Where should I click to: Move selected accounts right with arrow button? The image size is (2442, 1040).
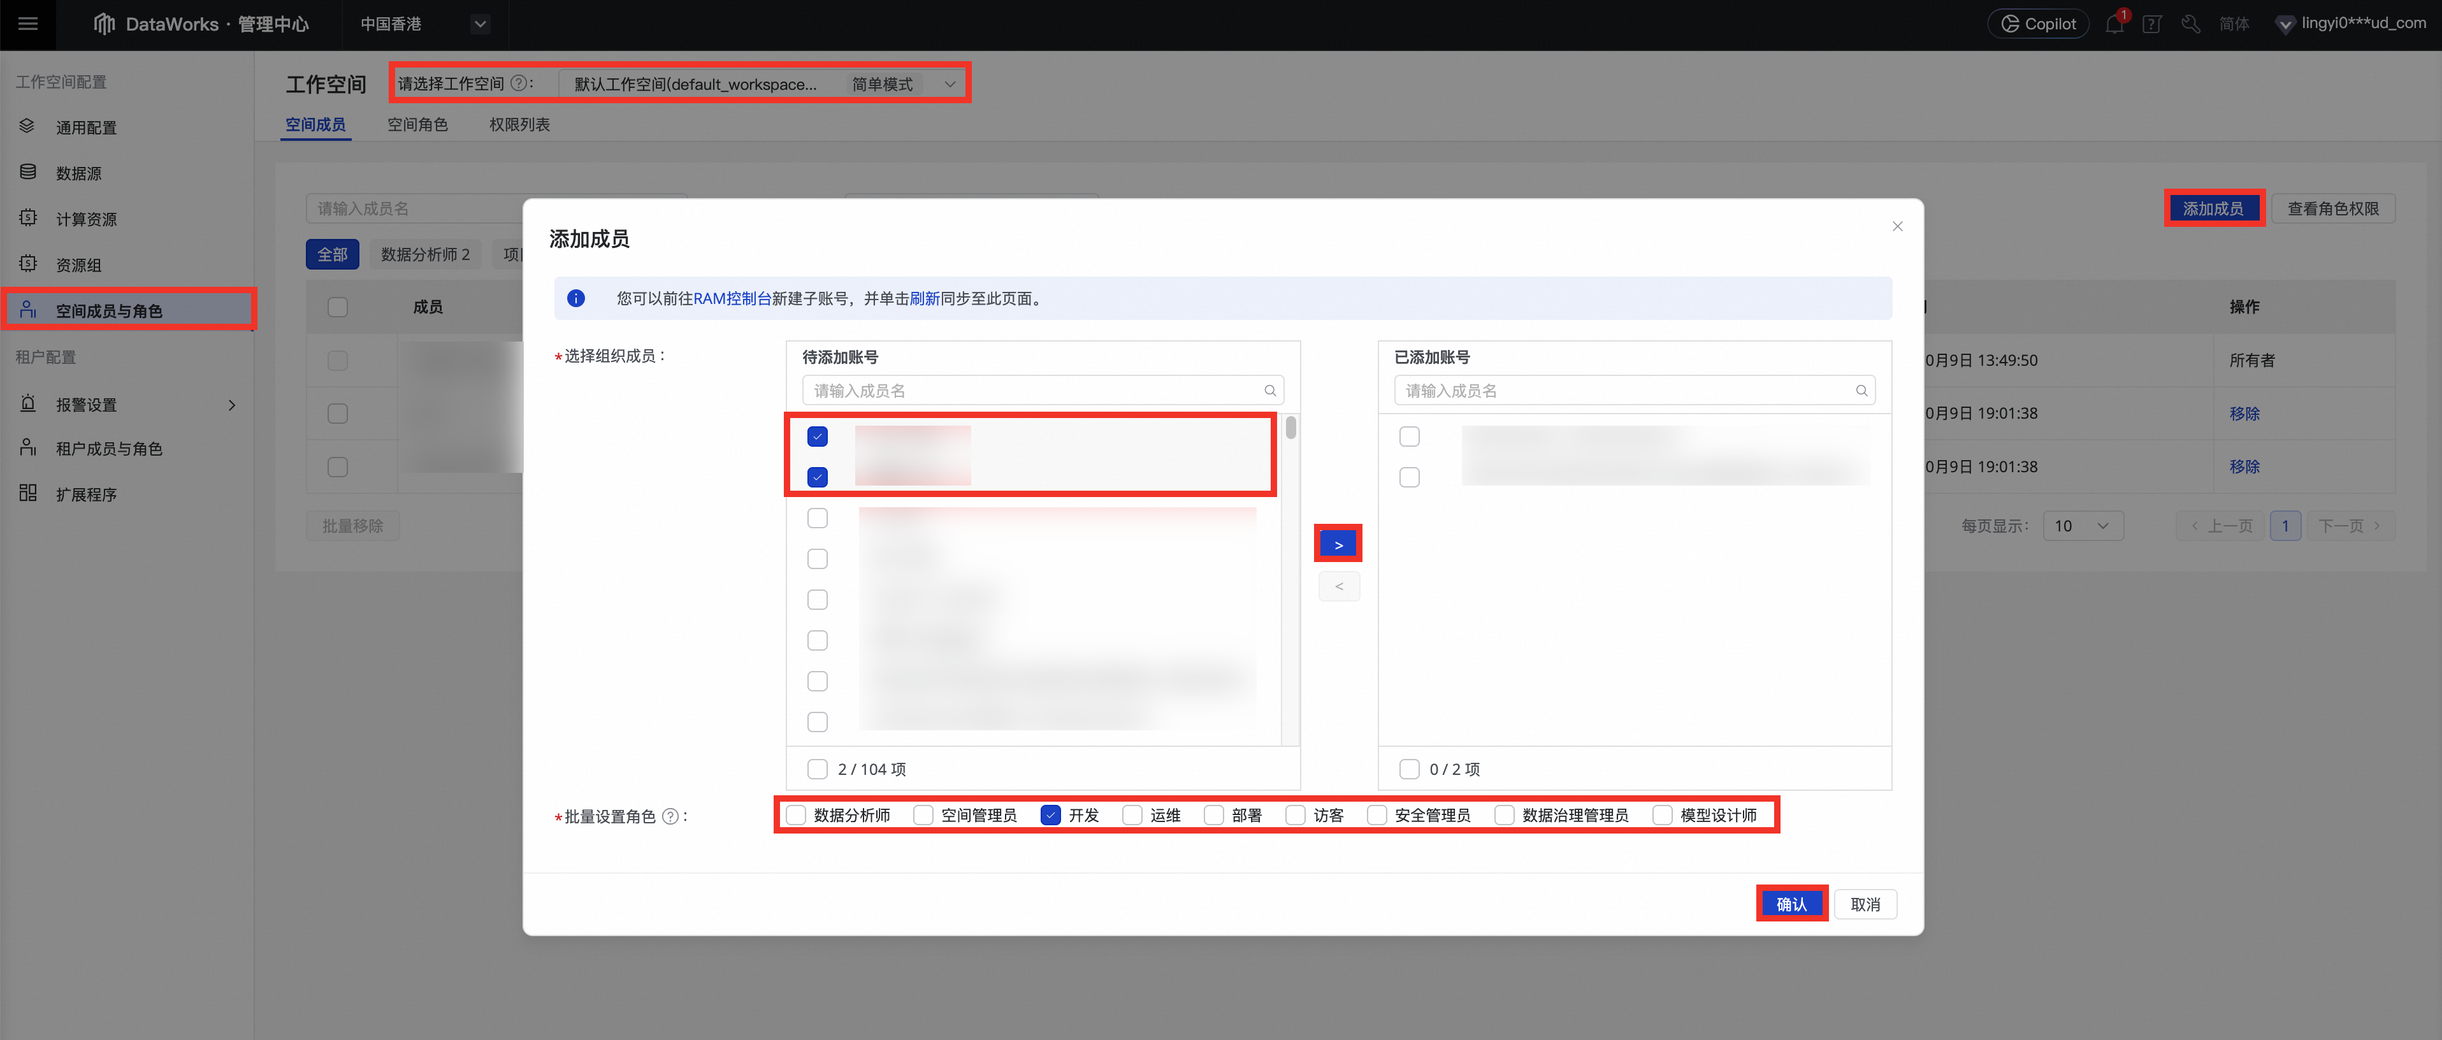tap(1338, 544)
